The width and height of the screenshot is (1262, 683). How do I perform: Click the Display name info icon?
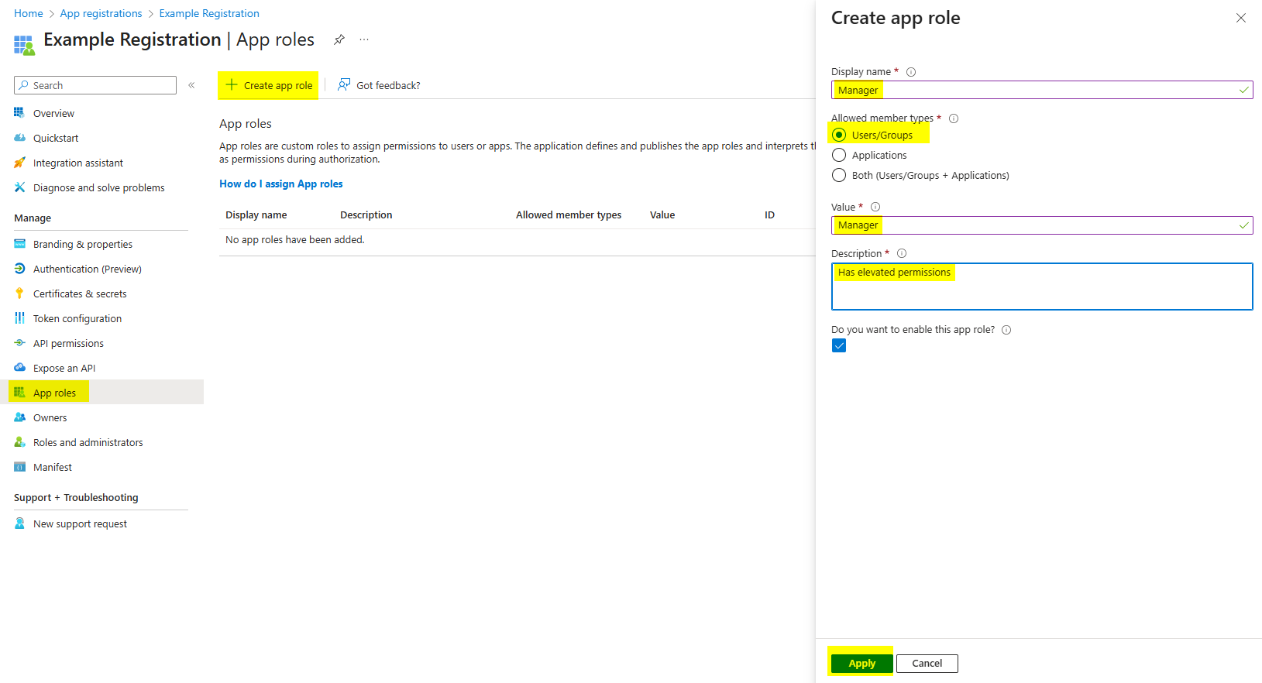pos(911,72)
